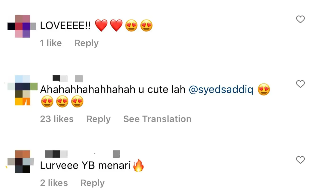
Task: Expand likers by clicking 2 likes
Action: click(54, 183)
